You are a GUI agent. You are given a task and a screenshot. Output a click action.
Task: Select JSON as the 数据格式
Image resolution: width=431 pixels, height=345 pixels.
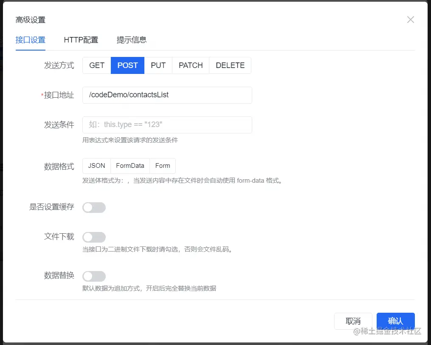point(96,166)
